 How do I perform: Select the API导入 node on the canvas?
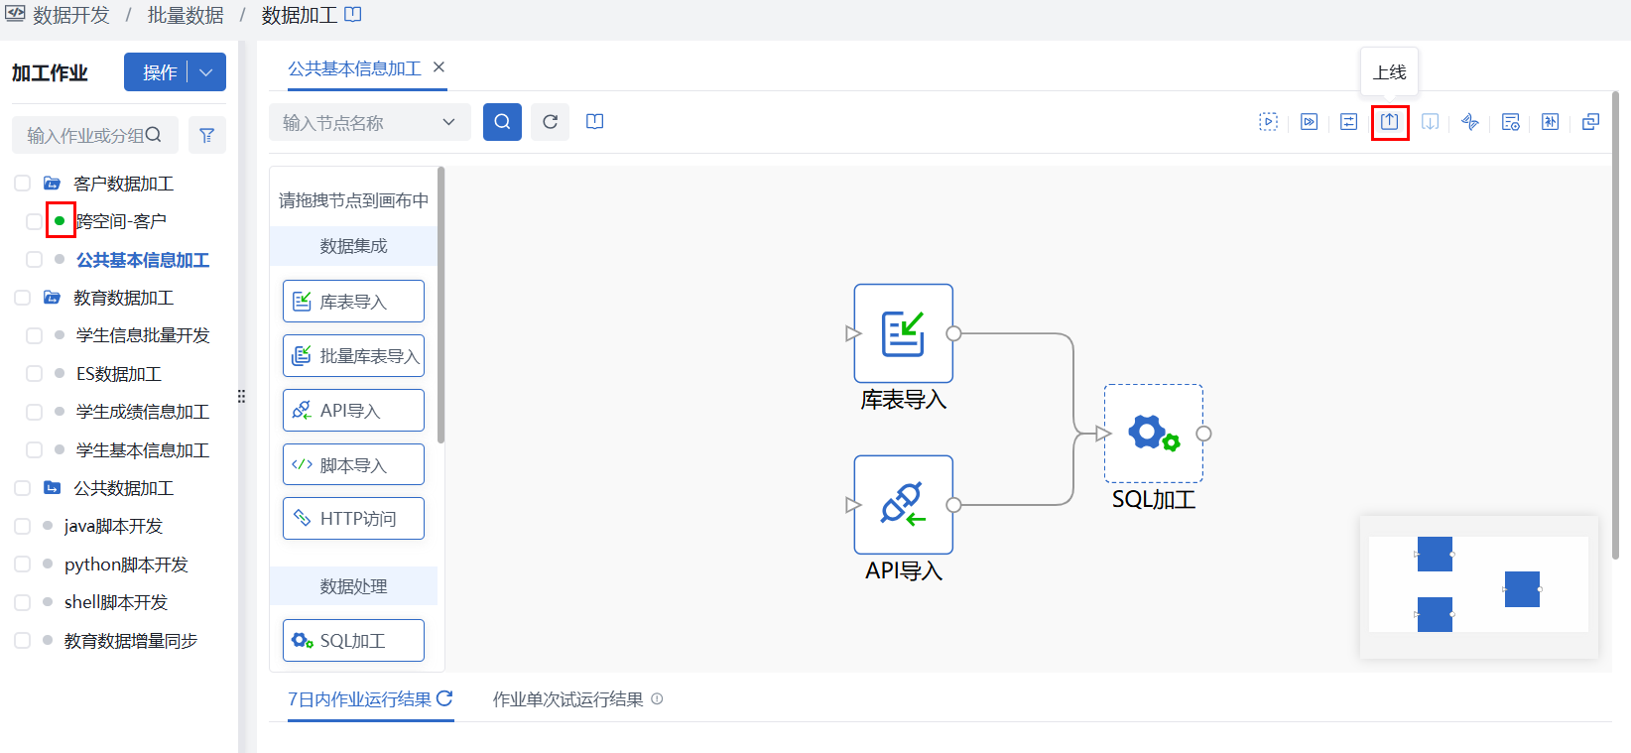coord(903,505)
